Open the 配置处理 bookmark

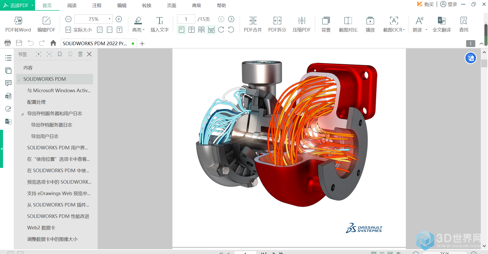pyautogui.click(x=36, y=102)
